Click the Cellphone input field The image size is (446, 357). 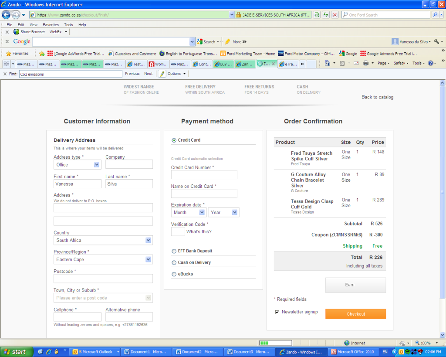pos(78,317)
